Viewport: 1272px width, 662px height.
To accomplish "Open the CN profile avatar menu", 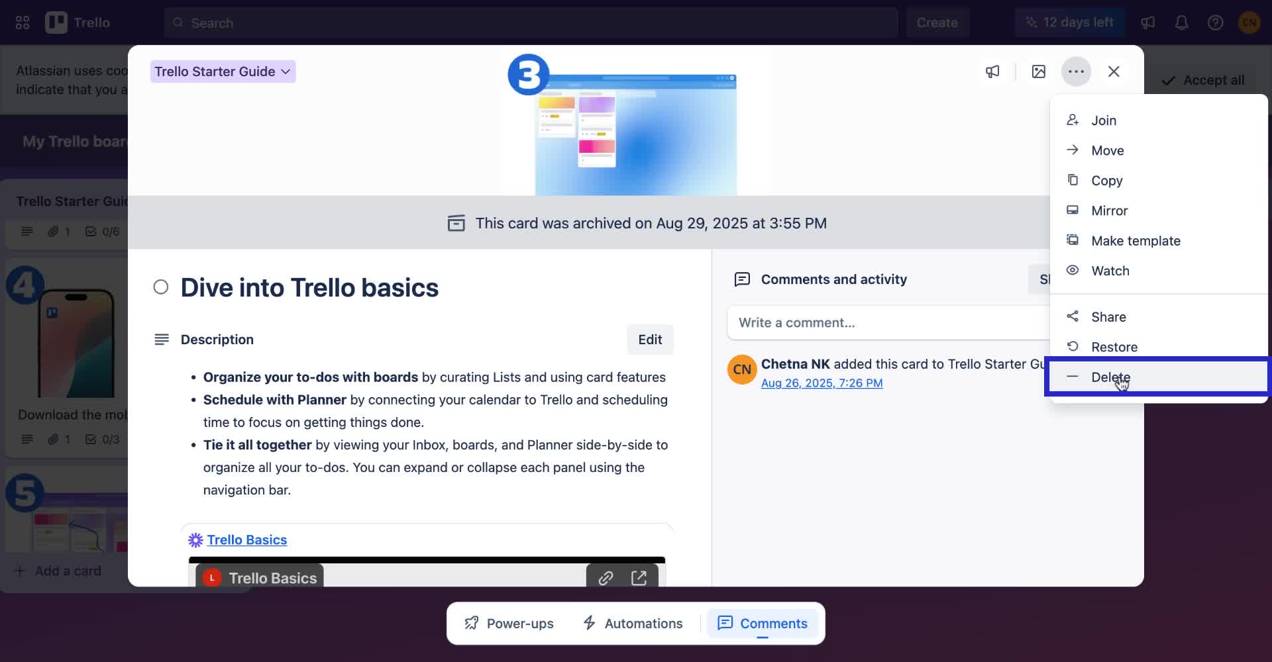I will [x=1249, y=22].
